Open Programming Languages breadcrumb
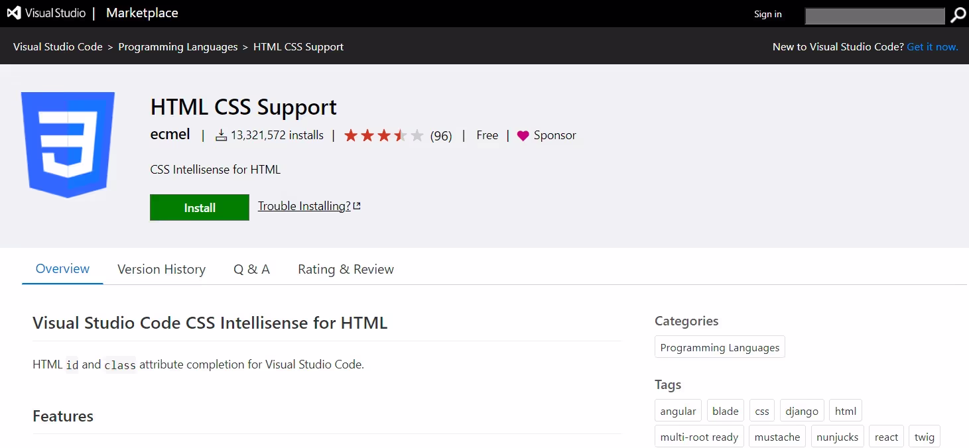The image size is (969, 448). tap(178, 47)
